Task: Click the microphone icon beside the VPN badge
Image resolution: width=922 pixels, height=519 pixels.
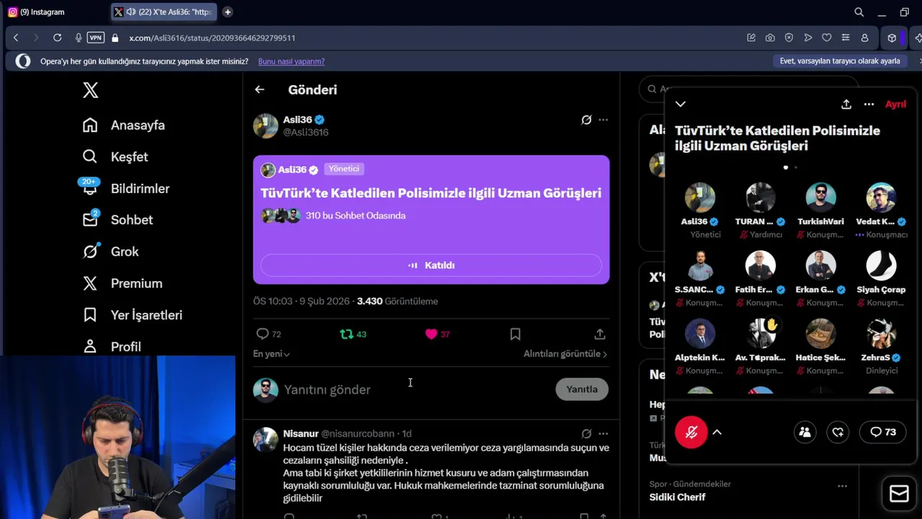Action: pyautogui.click(x=78, y=37)
